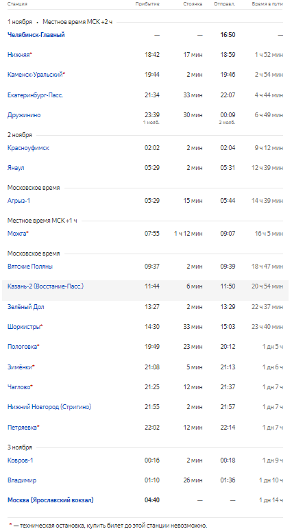Viewport: 292px width, 529px height.
Task: Select the Ковров-1 station link
Action: point(21,460)
